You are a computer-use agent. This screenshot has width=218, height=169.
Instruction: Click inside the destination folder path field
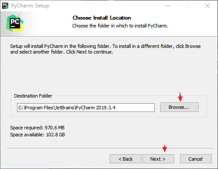point(86,108)
